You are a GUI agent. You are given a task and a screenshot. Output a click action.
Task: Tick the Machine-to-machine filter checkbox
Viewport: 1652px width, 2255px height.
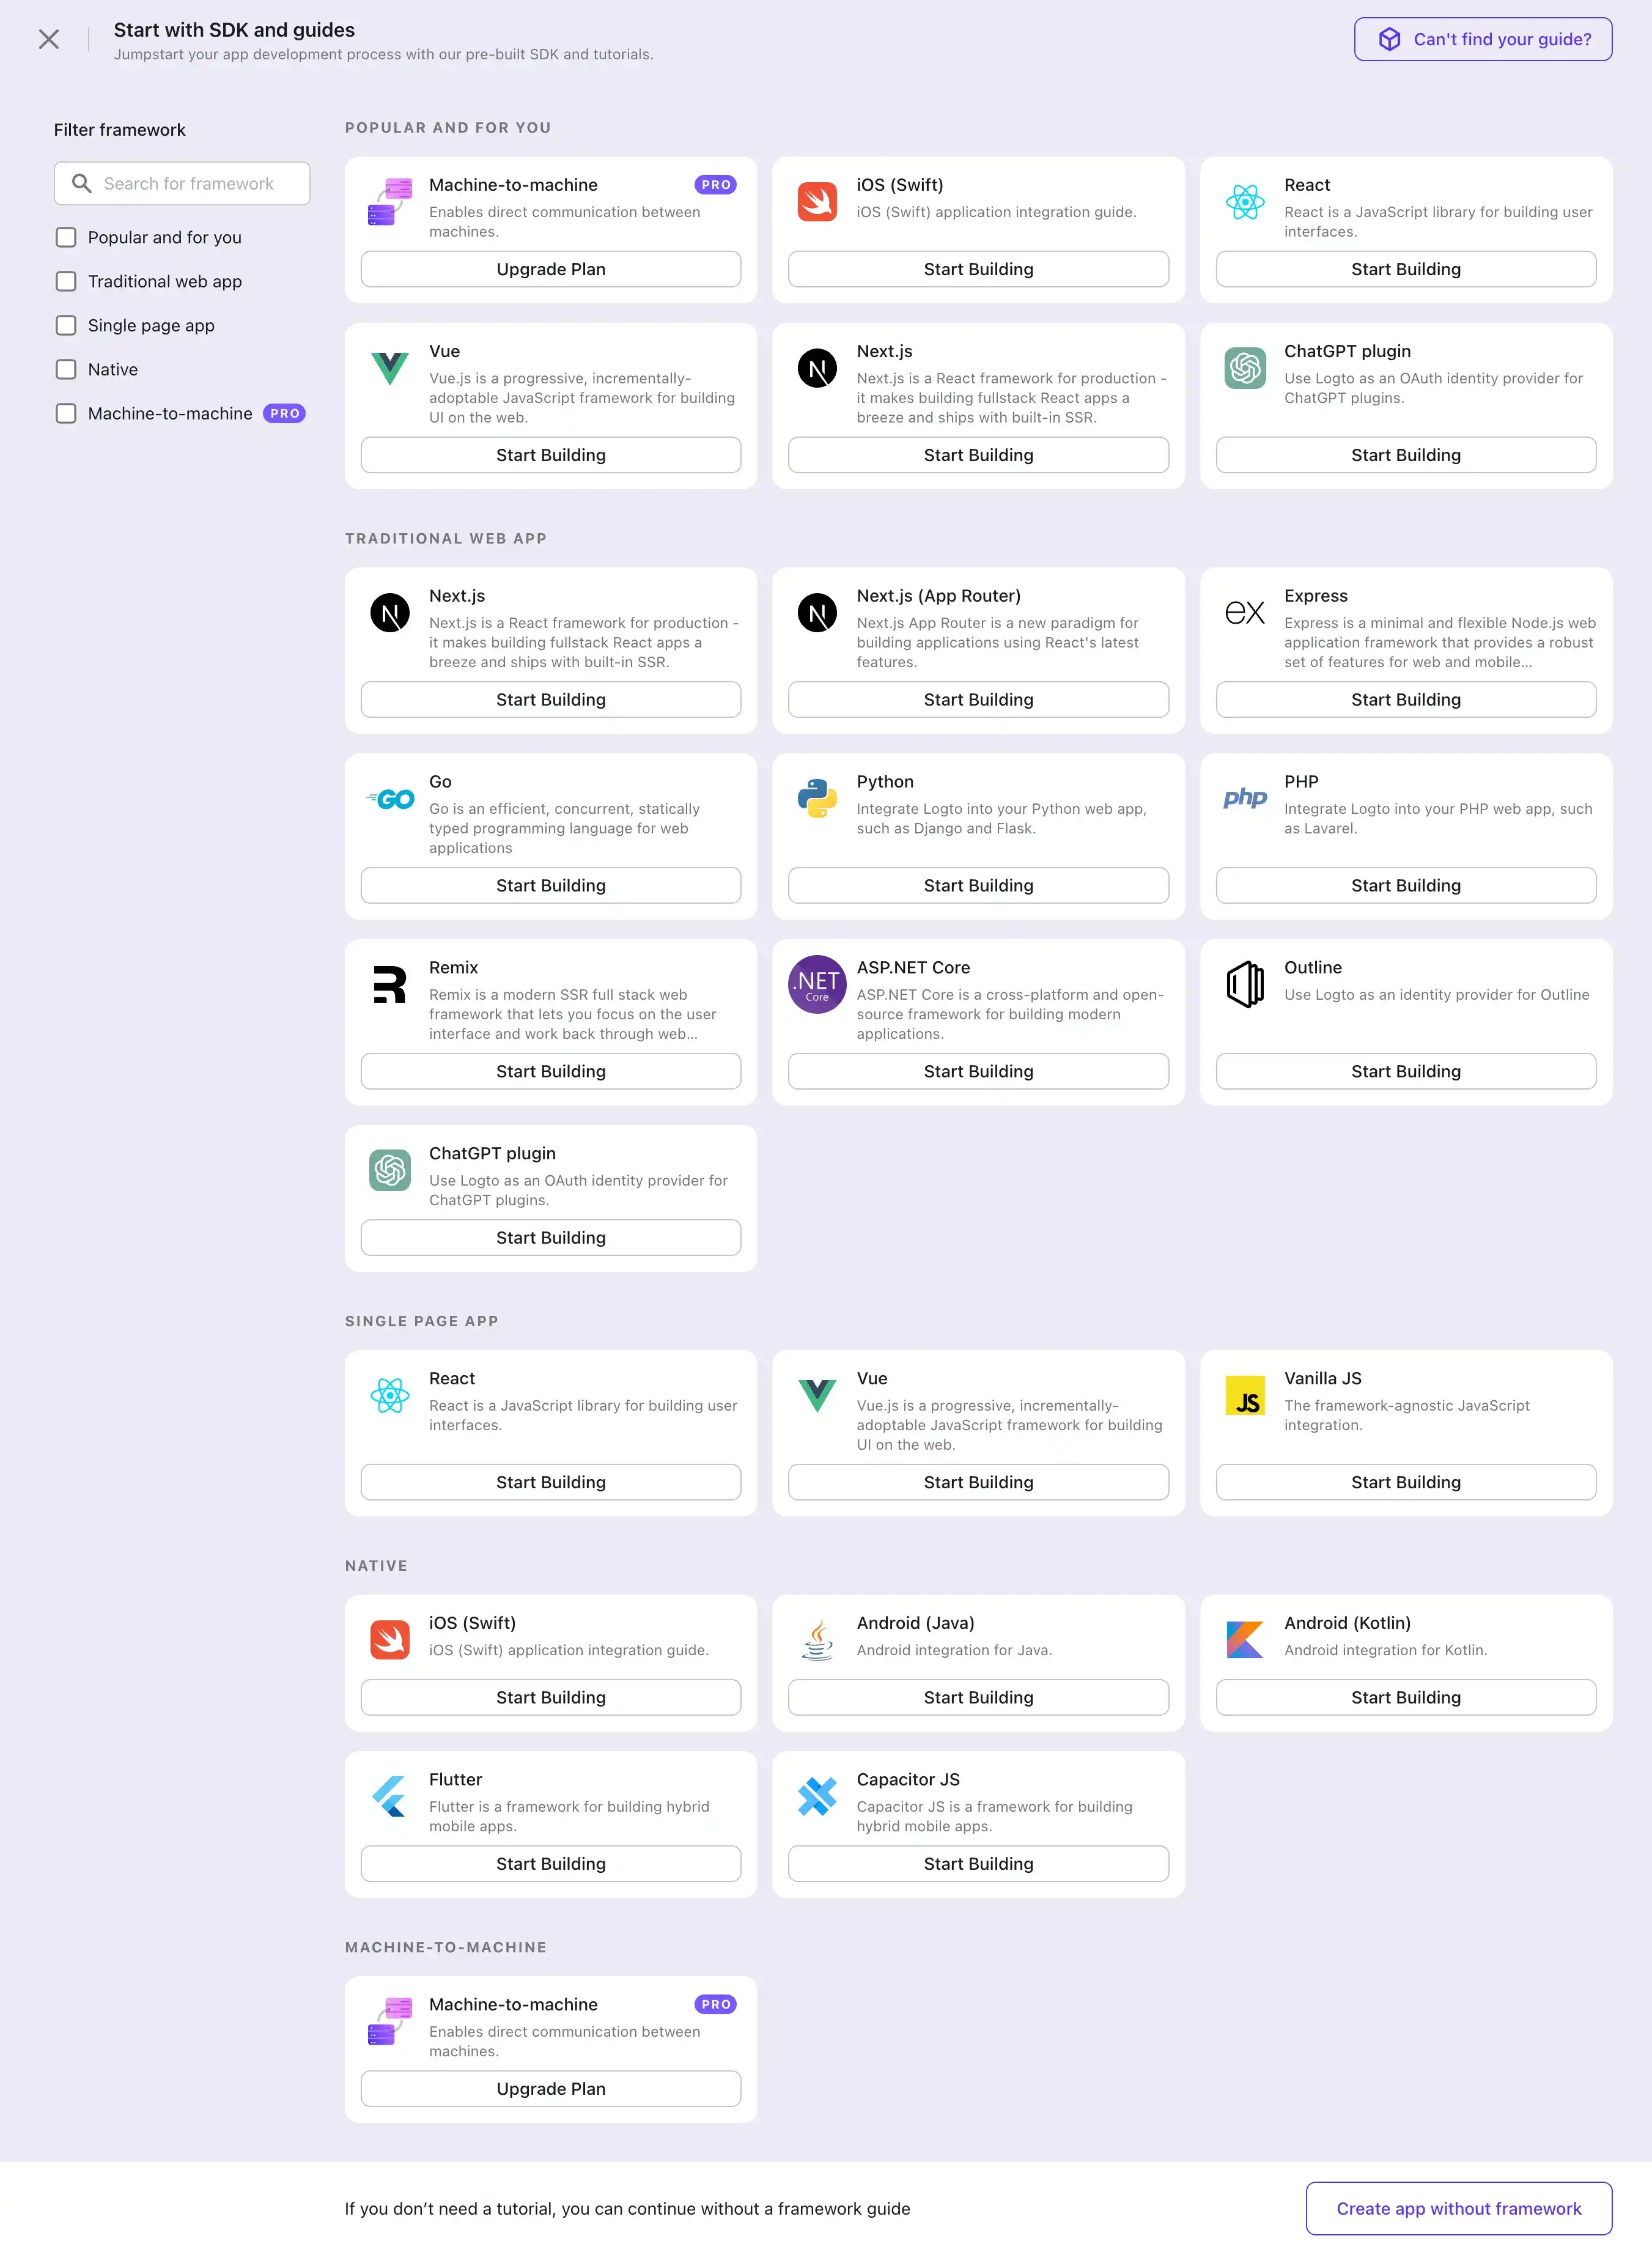(x=66, y=413)
